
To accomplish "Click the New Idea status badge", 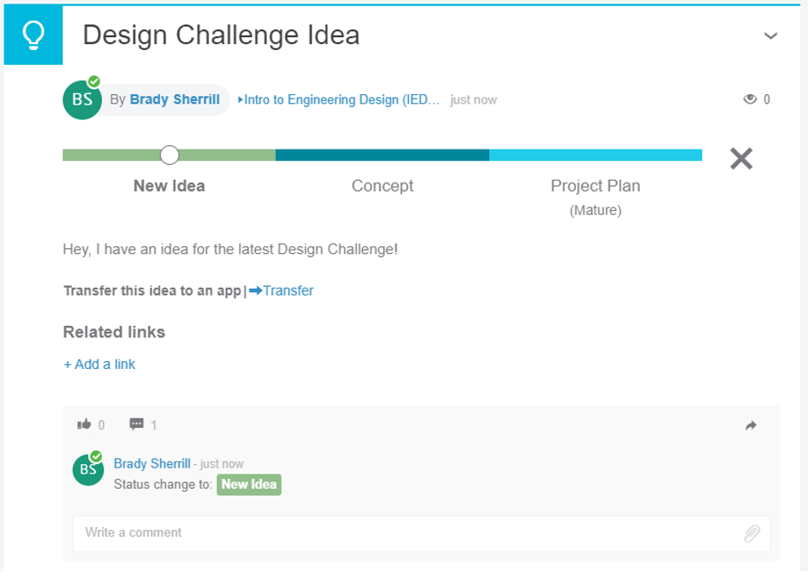I will (249, 485).
